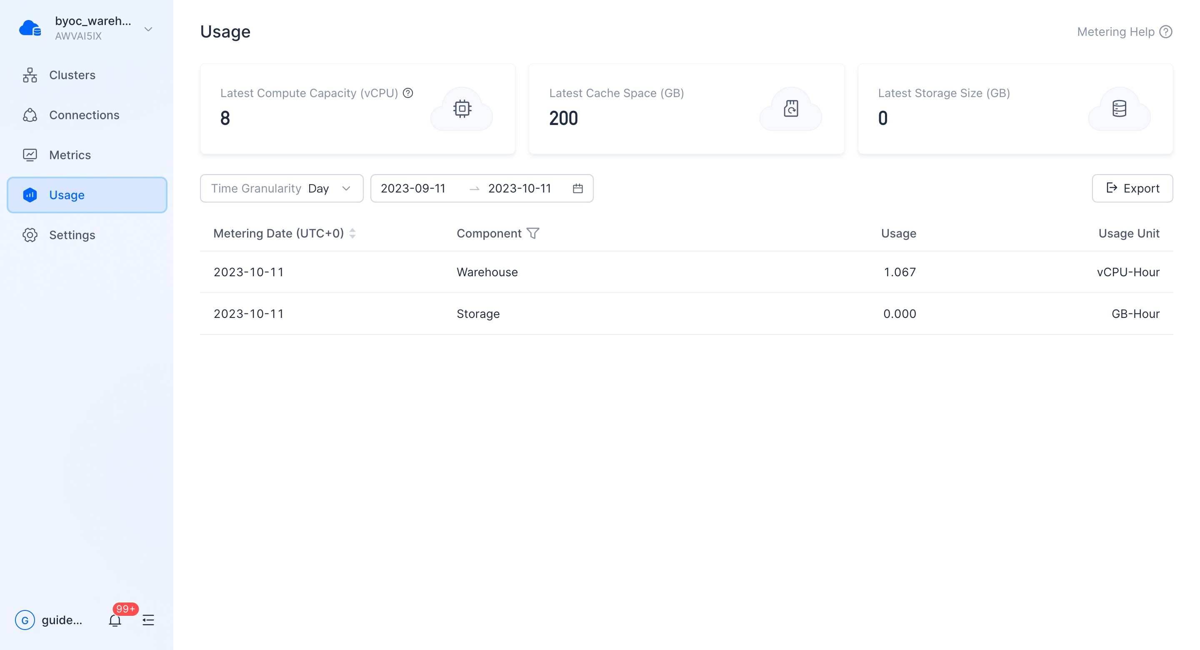
Task: Click the Warehouse row date 2023-10-11
Action: click(249, 272)
